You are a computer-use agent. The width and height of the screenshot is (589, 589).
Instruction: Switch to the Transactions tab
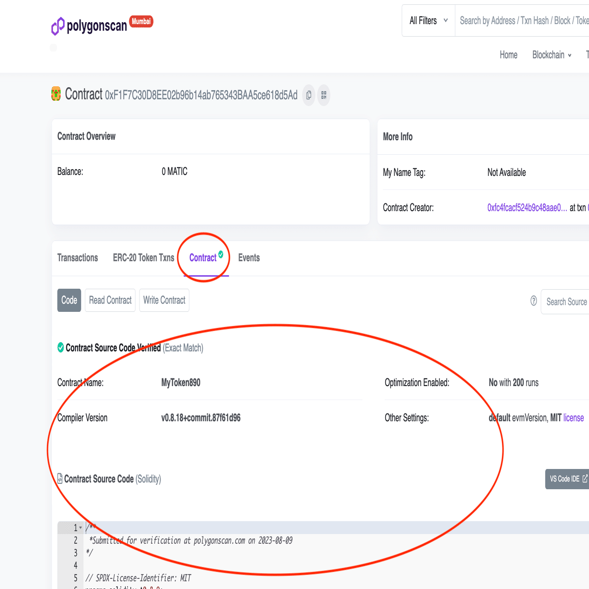click(x=78, y=258)
